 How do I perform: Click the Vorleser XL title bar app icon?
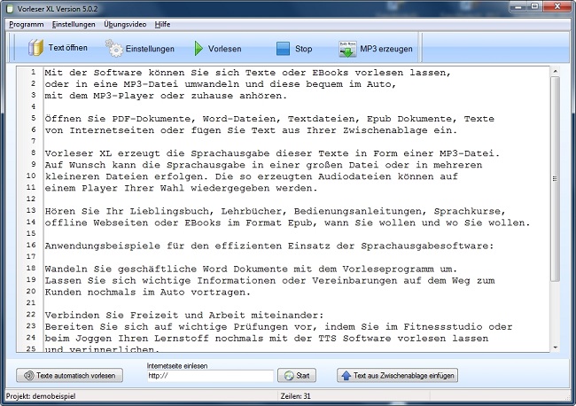tap(11, 7)
